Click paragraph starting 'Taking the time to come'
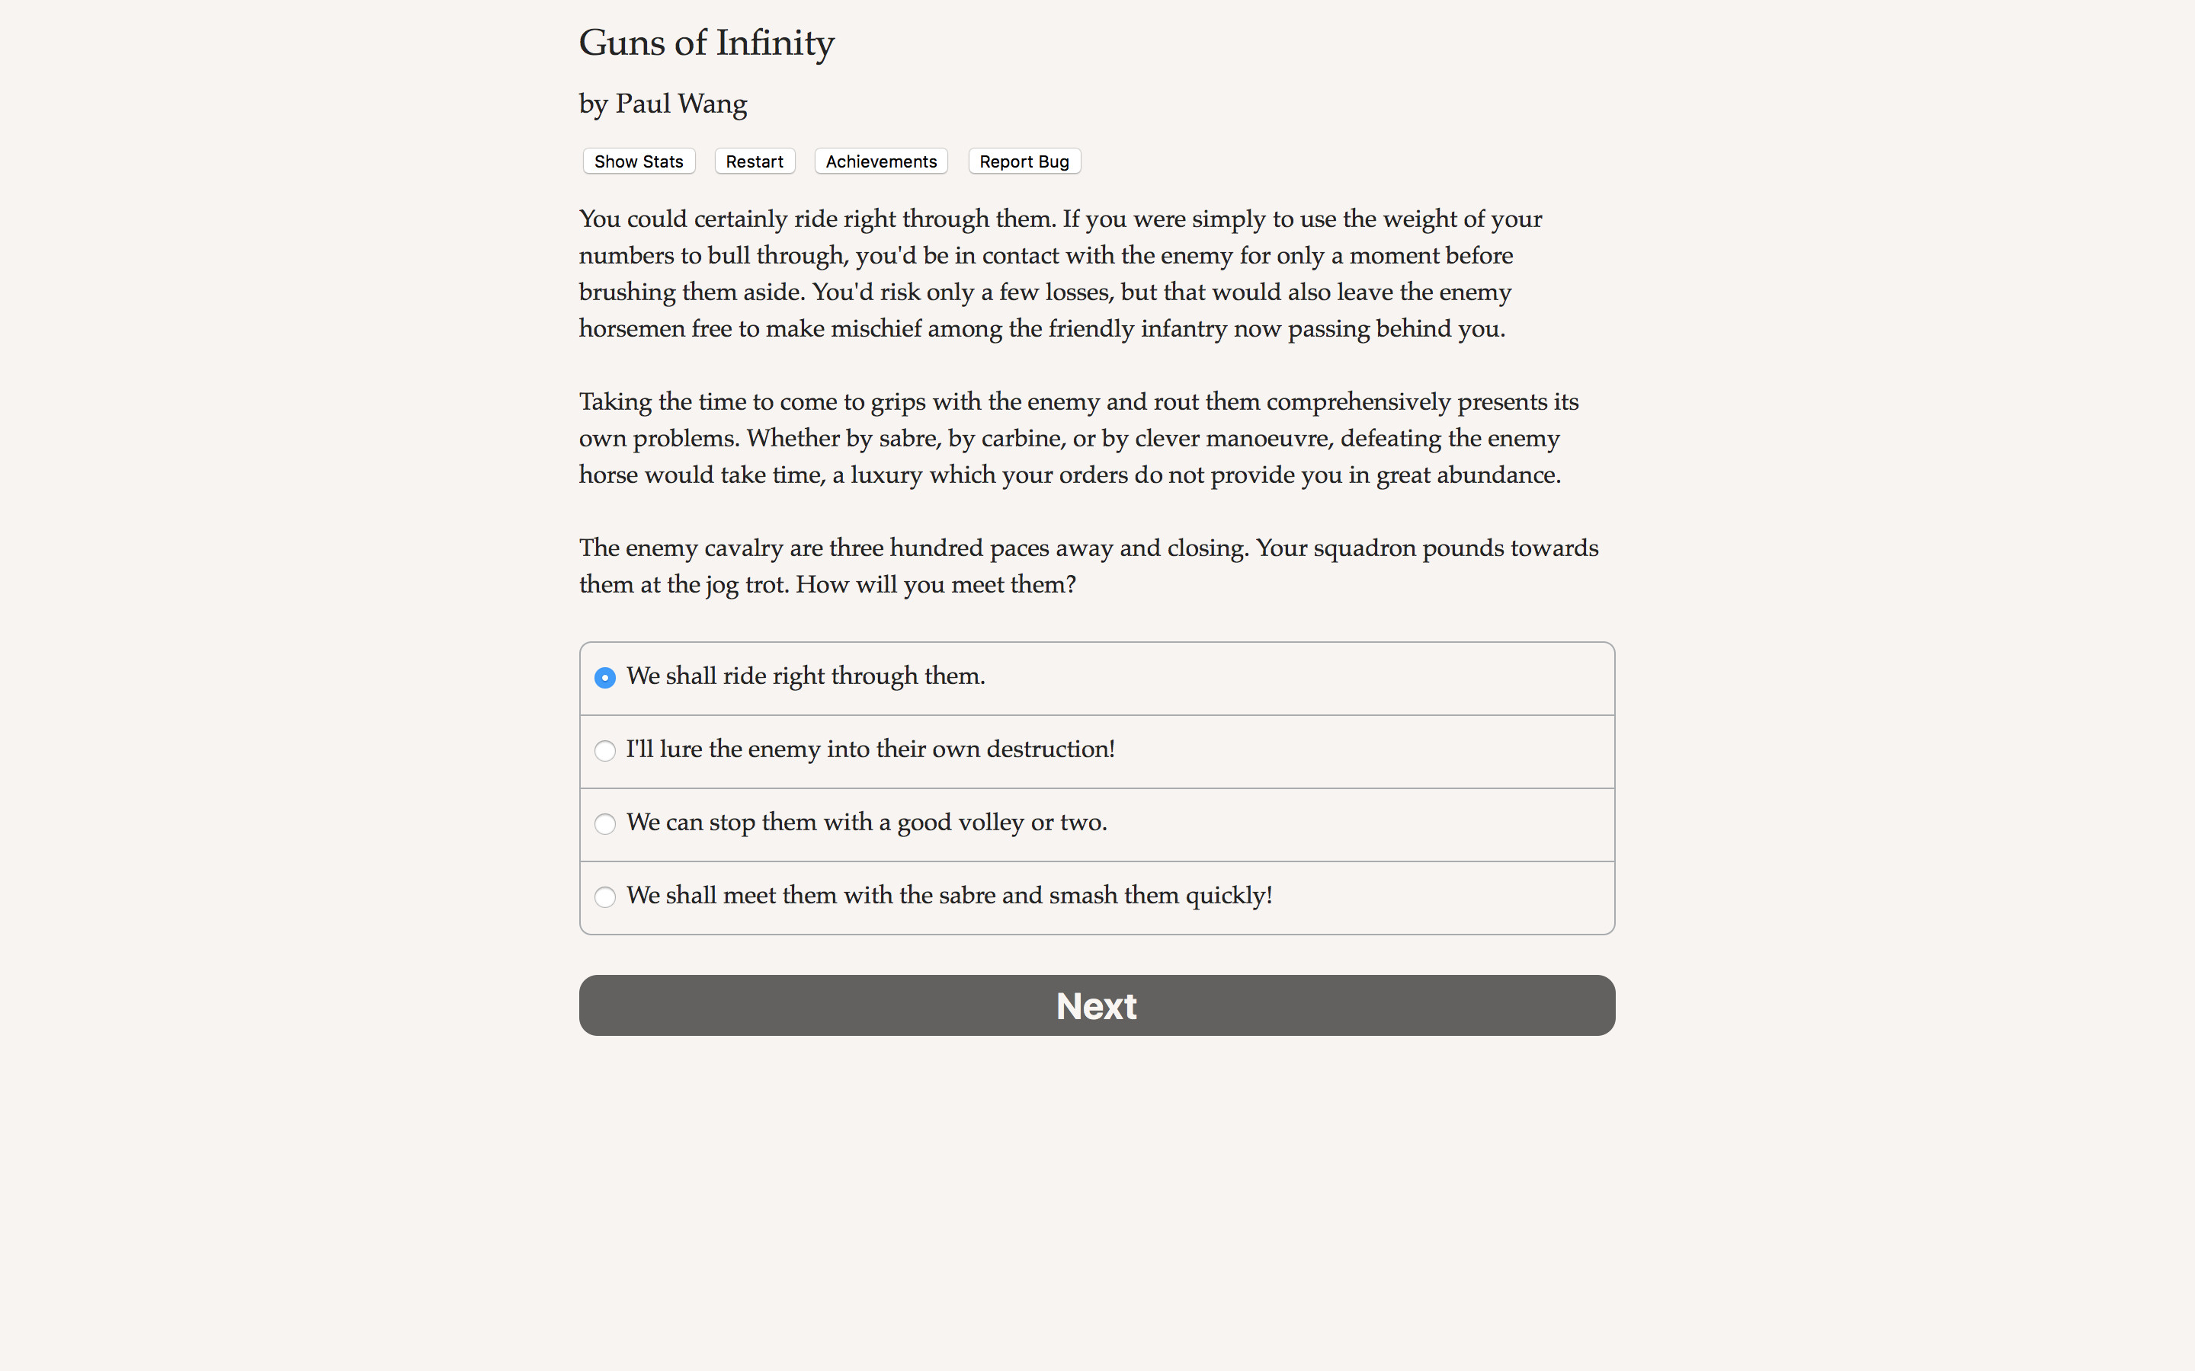The width and height of the screenshot is (2195, 1371). 1079,438
